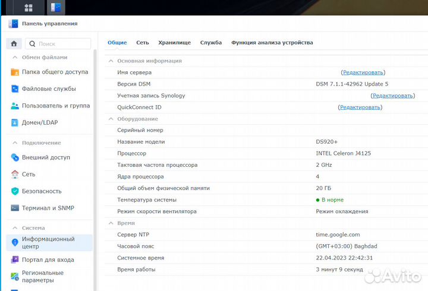This screenshot has width=428, height=291.
Task: Open the Безопасность shield icon
Action: click(15, 191)
